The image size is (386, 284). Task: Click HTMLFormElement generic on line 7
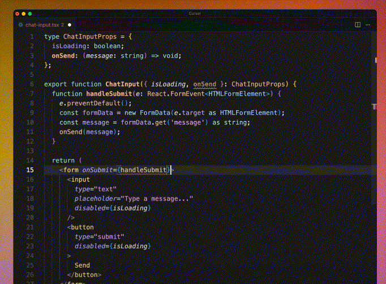point(237,94)
